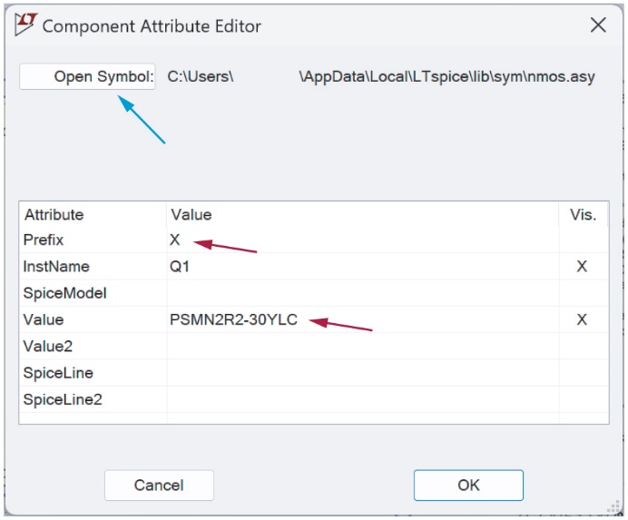628x520 pixels.
Task: Confirm changes with the OK button
Action: 468,485
